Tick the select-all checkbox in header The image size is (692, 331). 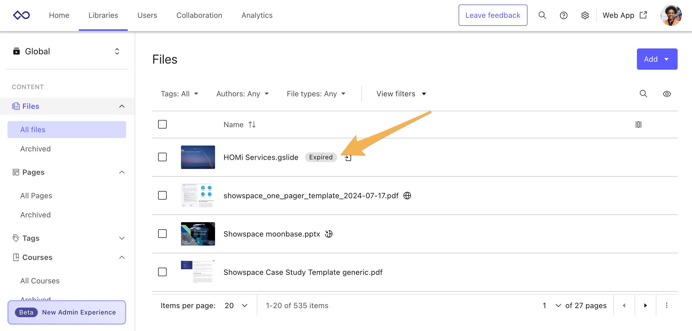point(162,124)
